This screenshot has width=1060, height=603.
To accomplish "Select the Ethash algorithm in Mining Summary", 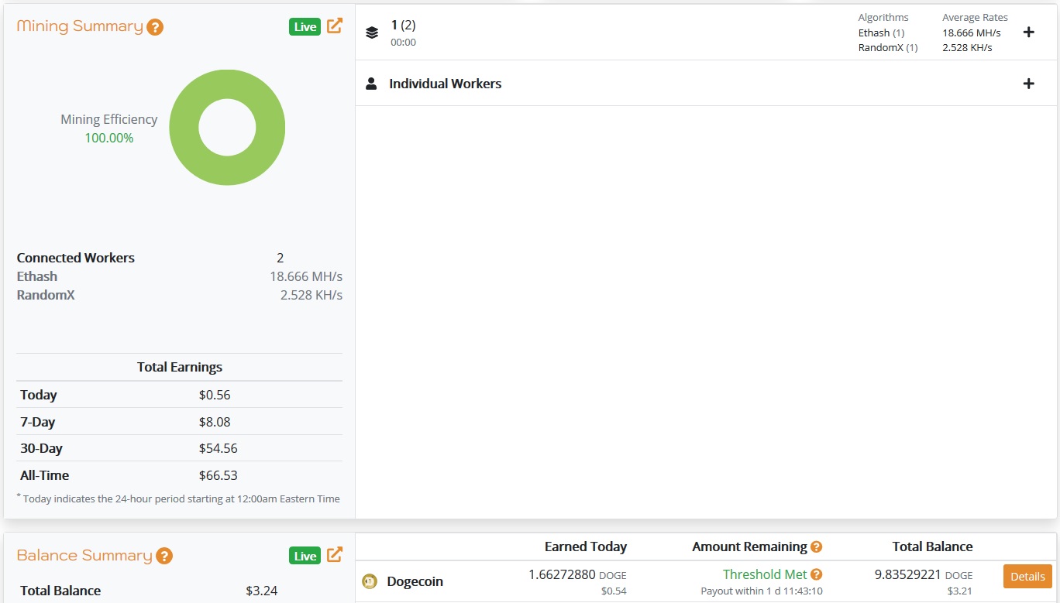I will click(x=37, y=276).
